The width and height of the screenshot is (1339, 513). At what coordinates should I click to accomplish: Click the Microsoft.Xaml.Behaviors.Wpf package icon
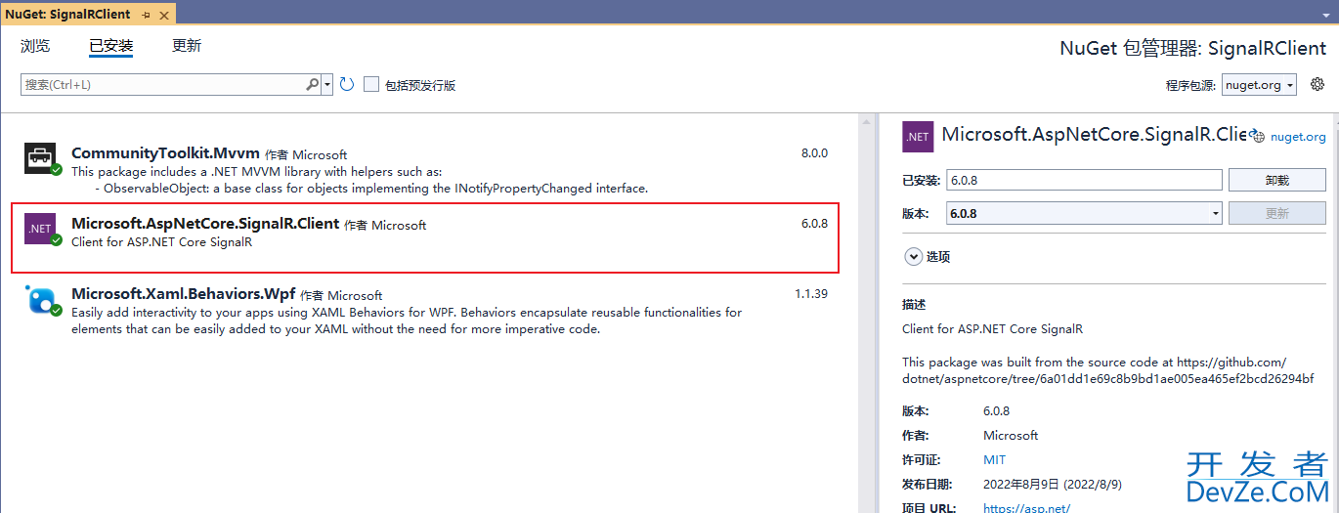[41, 299]
